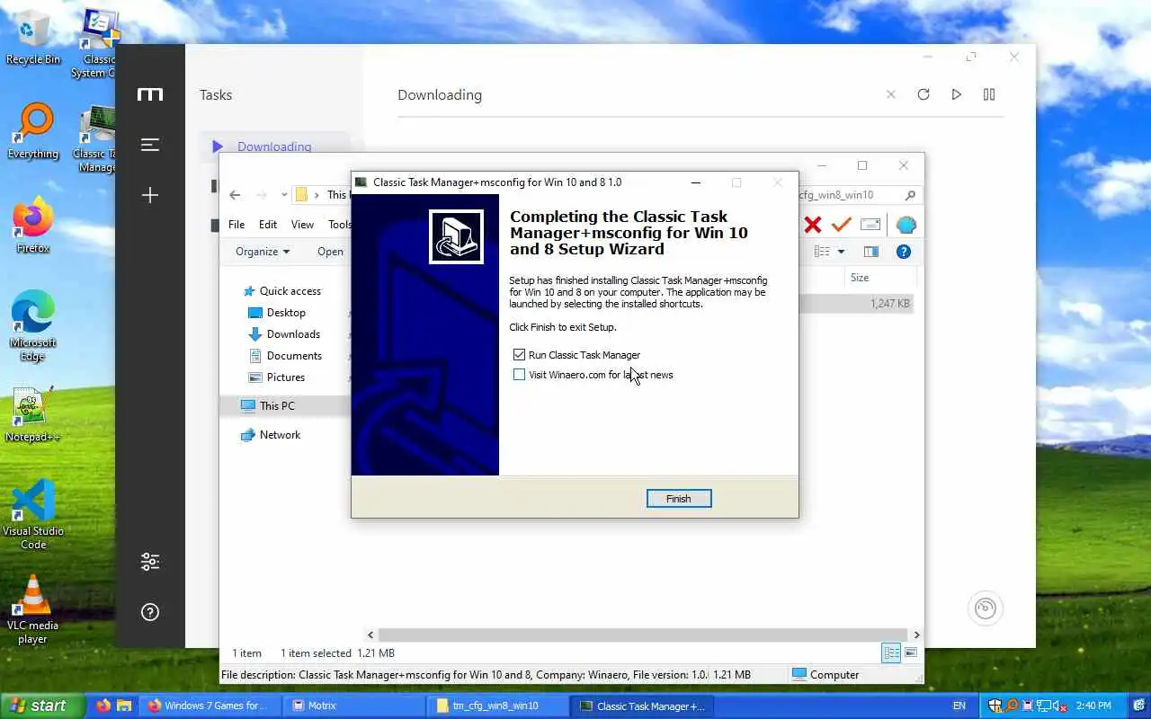Click Motrix refresh task list icon
Screen dimensions: 1151x719
pyautogui.click(x=923, y=94)
